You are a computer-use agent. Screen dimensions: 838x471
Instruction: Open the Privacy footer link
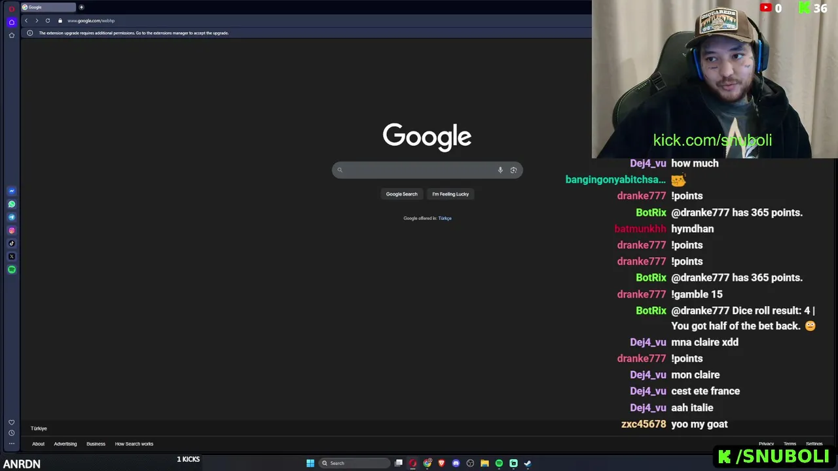pos(766,444)
